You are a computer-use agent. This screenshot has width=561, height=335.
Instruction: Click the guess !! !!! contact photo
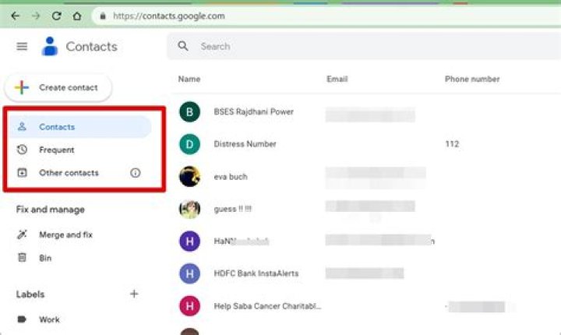point(189,209)
